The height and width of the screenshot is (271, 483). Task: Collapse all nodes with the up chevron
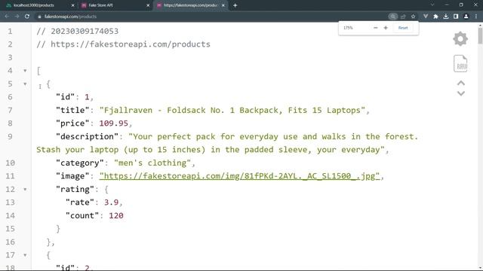[461, 83]
